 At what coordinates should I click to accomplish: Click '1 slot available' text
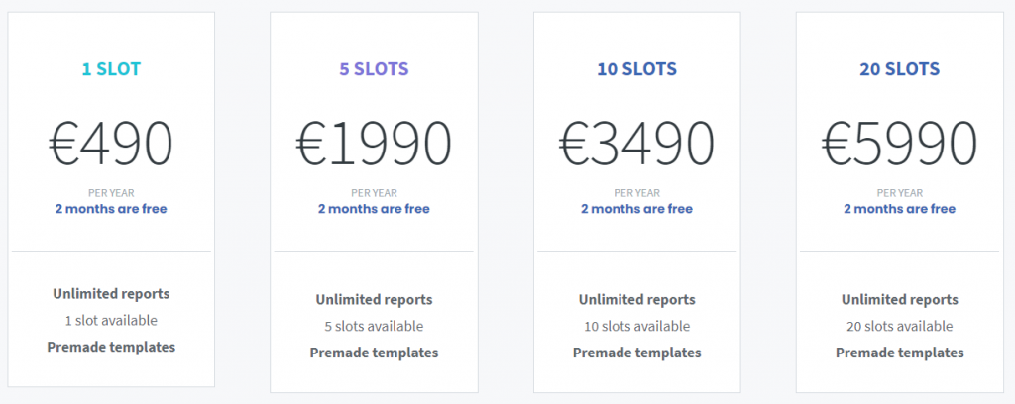111,320
